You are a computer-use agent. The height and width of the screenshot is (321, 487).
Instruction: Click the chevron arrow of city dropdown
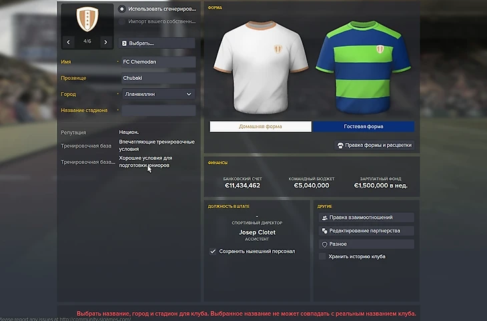[x=189, y=94]
